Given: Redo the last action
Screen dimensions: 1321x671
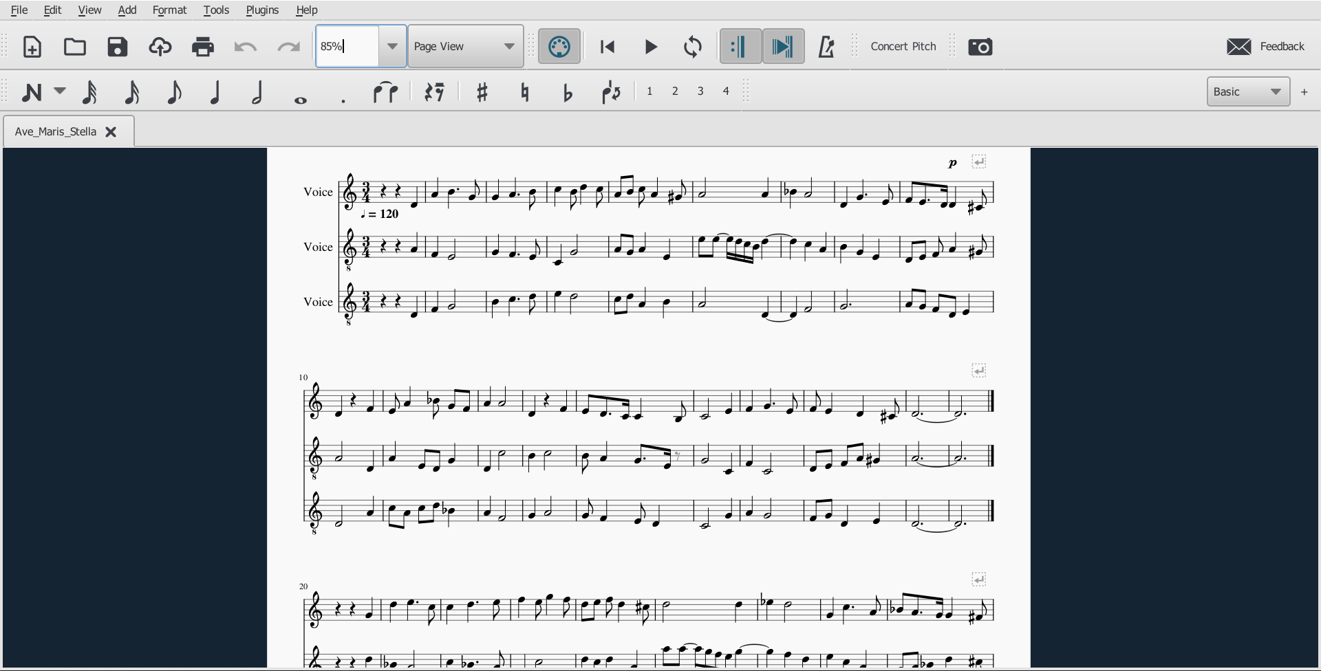Looking at the screenshot, I should click(288, 47).
